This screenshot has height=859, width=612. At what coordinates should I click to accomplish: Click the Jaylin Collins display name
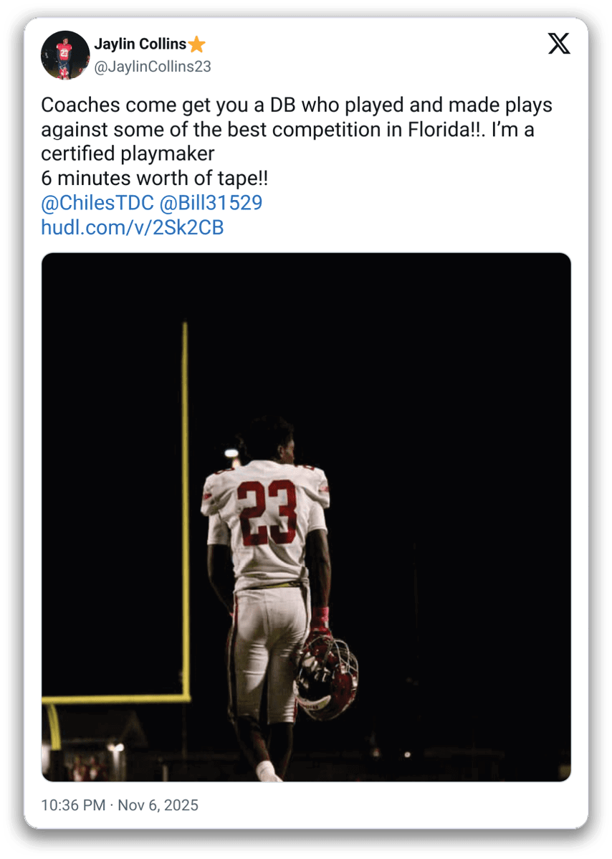point(140,44)
